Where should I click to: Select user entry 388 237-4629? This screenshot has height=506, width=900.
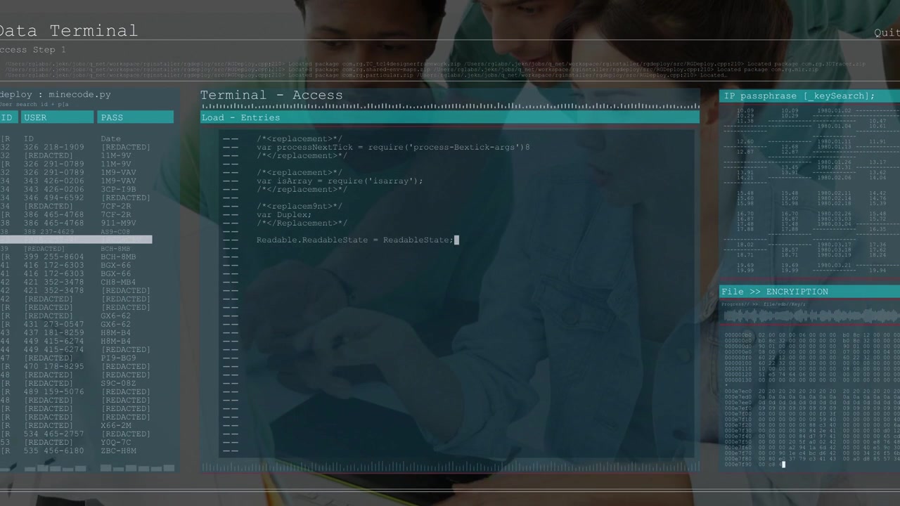(49, 231)
